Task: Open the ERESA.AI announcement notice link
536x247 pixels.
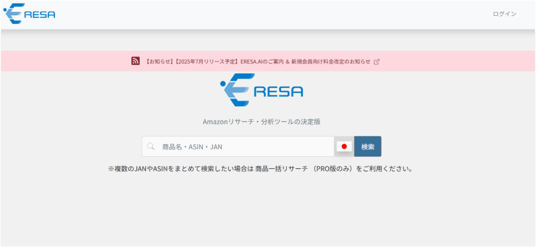Action: pyautogui.click(x=258, y=62)
